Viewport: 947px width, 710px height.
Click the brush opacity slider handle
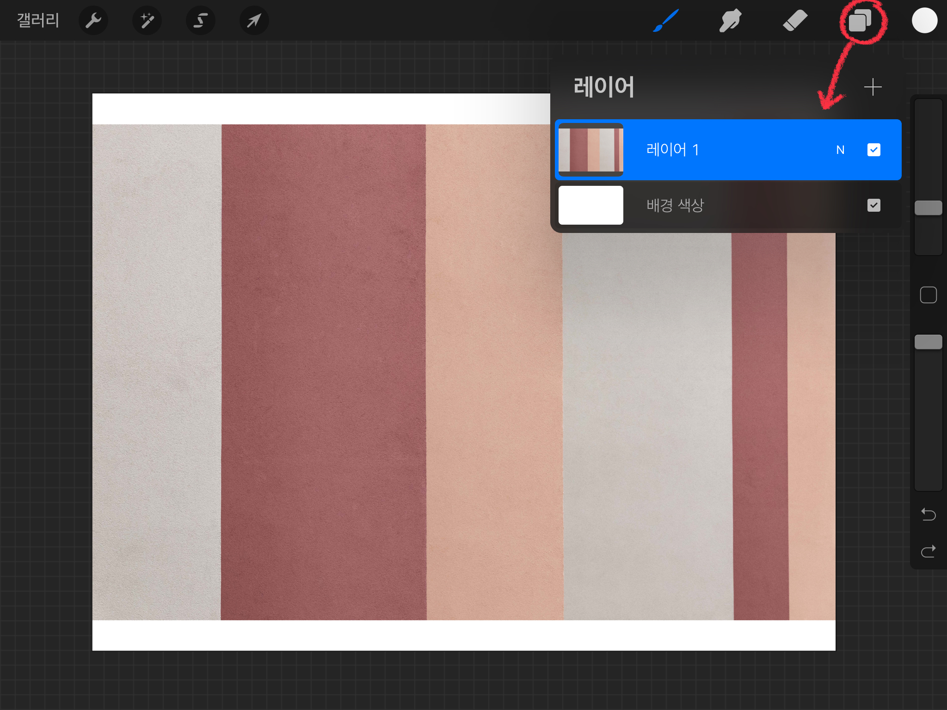(x=928, y=342)
